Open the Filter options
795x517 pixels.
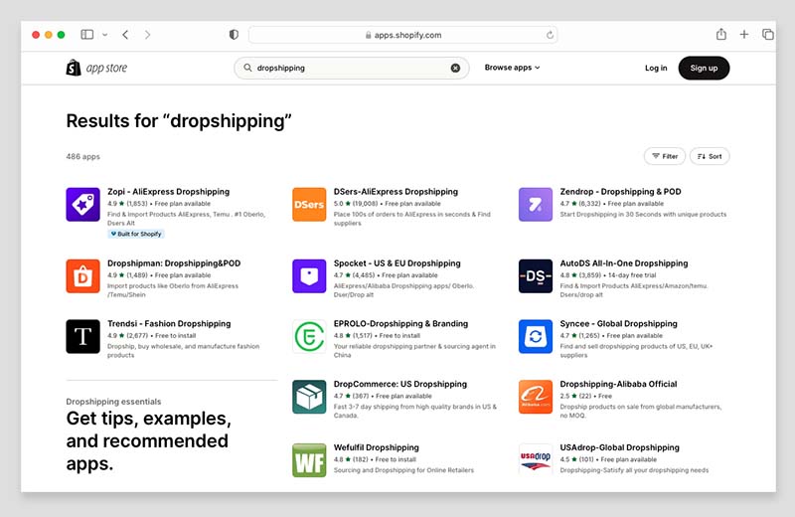[665, 156]
